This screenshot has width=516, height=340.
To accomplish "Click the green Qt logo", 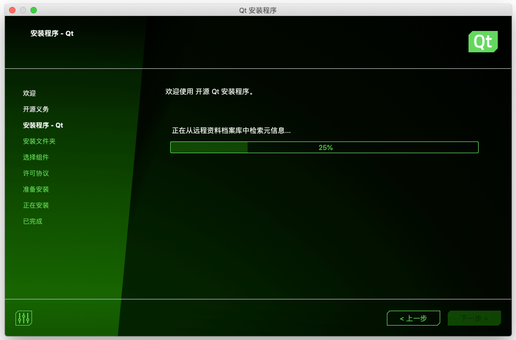I will click(x=483, y=42).
